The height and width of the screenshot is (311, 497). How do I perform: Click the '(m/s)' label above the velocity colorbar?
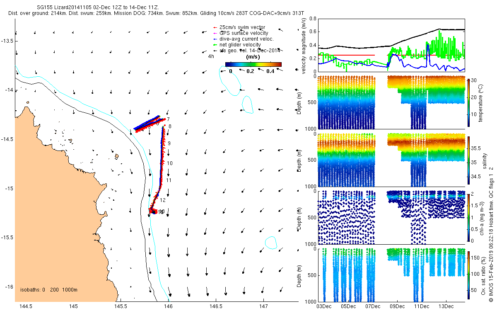point(253,56)
